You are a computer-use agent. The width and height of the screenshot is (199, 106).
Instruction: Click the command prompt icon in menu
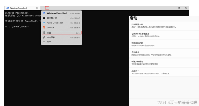coord(44,18)
